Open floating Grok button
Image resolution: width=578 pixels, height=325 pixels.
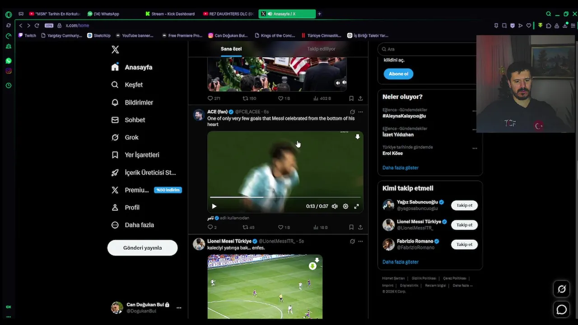point(562,289)
